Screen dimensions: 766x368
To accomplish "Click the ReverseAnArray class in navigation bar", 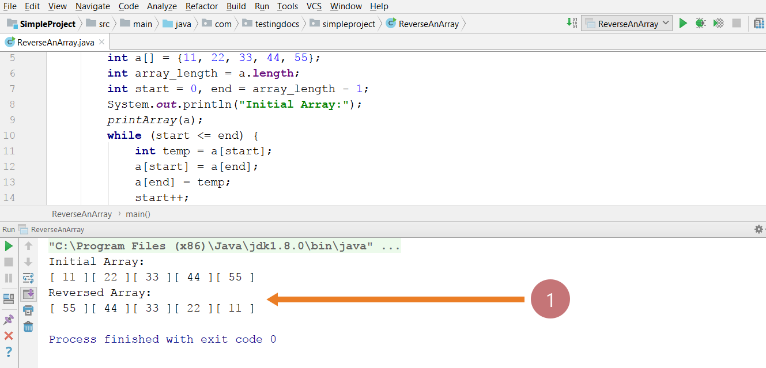I will pos(422,24).
